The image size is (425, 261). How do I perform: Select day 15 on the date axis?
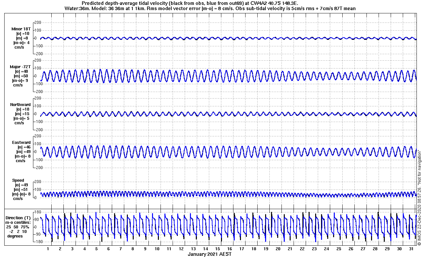[x=217, y=249]
